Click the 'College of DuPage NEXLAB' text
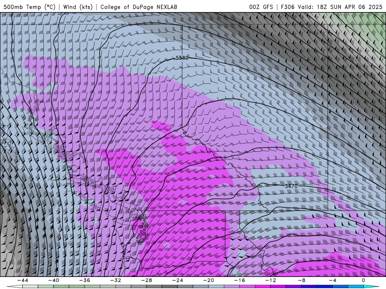This screenshot has width=386, height=289. point(138,7)
